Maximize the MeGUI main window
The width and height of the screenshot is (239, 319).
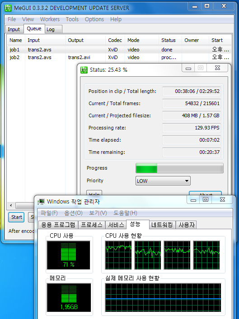[x=207, y=6]
